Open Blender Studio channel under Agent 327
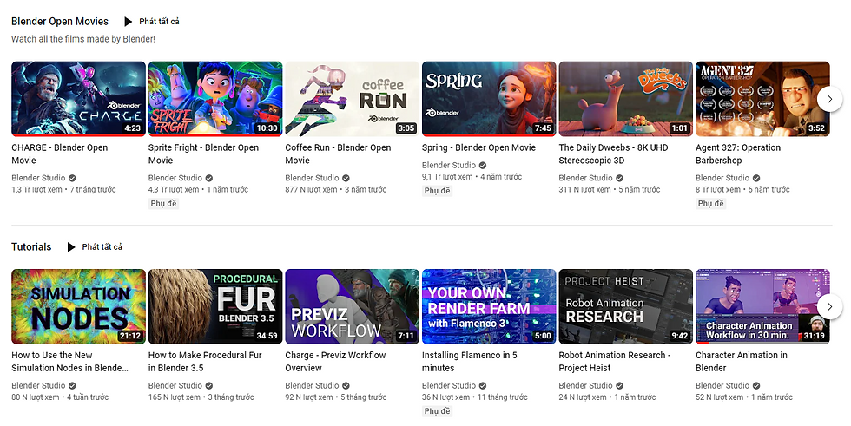Image resolution: width=851 pixels, height=426 pixels. coord(722,178)
